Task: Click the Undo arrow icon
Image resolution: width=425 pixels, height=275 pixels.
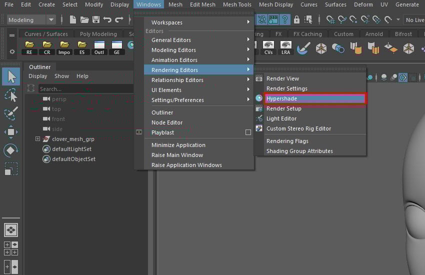Action: (x=107, y=20)
